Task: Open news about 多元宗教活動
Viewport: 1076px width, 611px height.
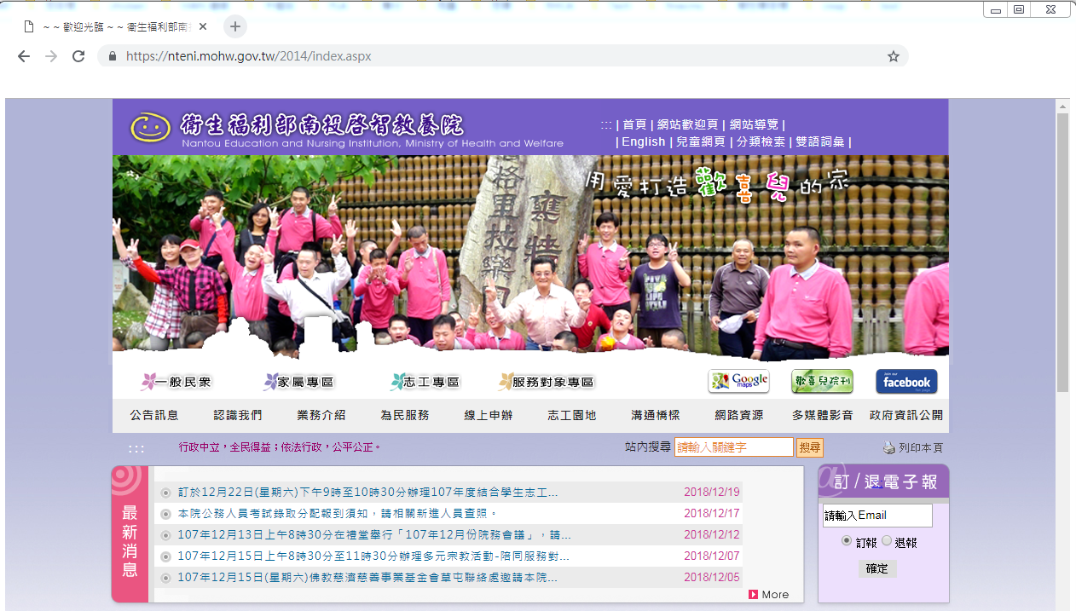Action: [373, 556]
